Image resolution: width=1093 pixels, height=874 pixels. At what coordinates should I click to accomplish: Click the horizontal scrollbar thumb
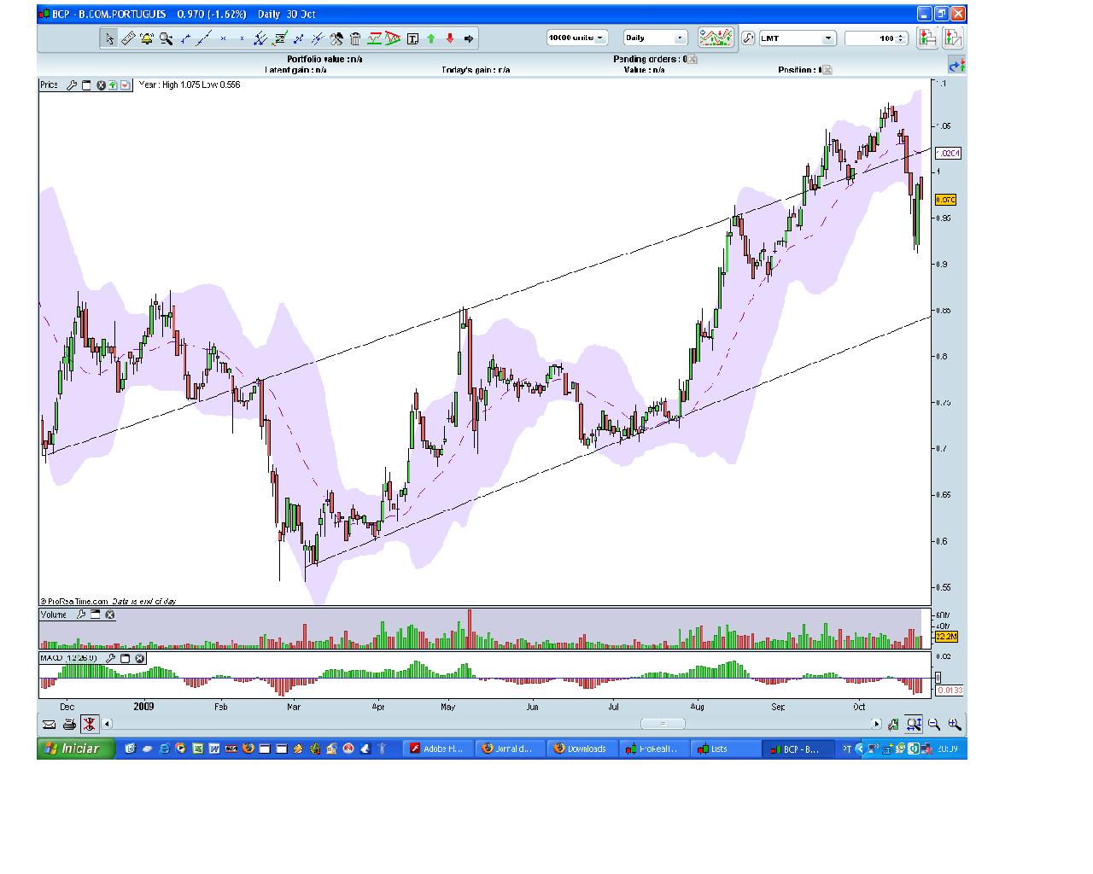[x=663, y=725]
